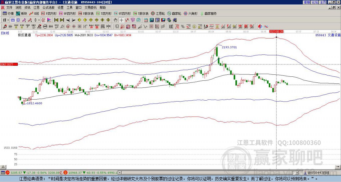Open the T四方形 tool
The image size is (341, 182).
coord(104,13)
